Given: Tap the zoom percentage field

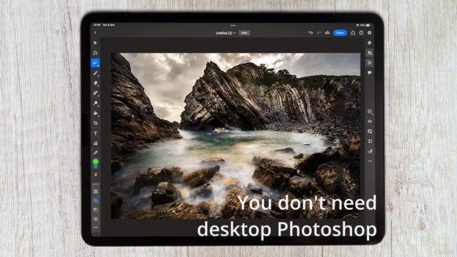Looking at the screenshot, I should point(244,33).
